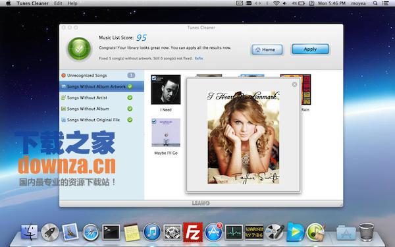Open the Tunes Cleaner app menu
The height and width of the screenshot is (247, 395).
(33, 3)
